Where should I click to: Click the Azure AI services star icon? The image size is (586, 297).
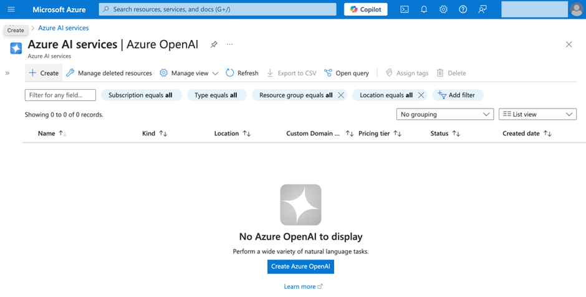click(16, 48)
